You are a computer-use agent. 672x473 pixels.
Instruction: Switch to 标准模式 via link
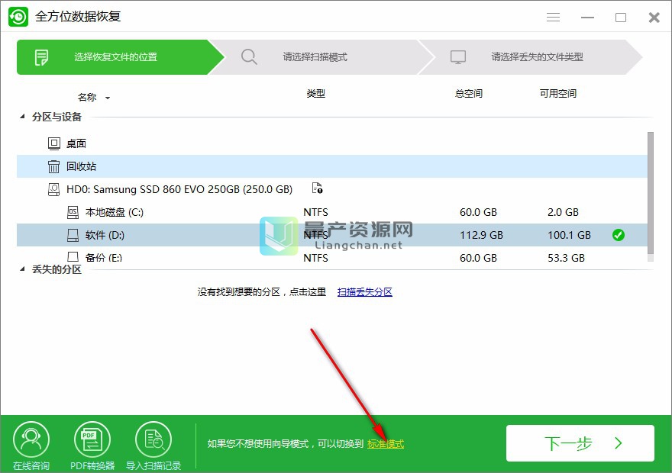[386, 444]
